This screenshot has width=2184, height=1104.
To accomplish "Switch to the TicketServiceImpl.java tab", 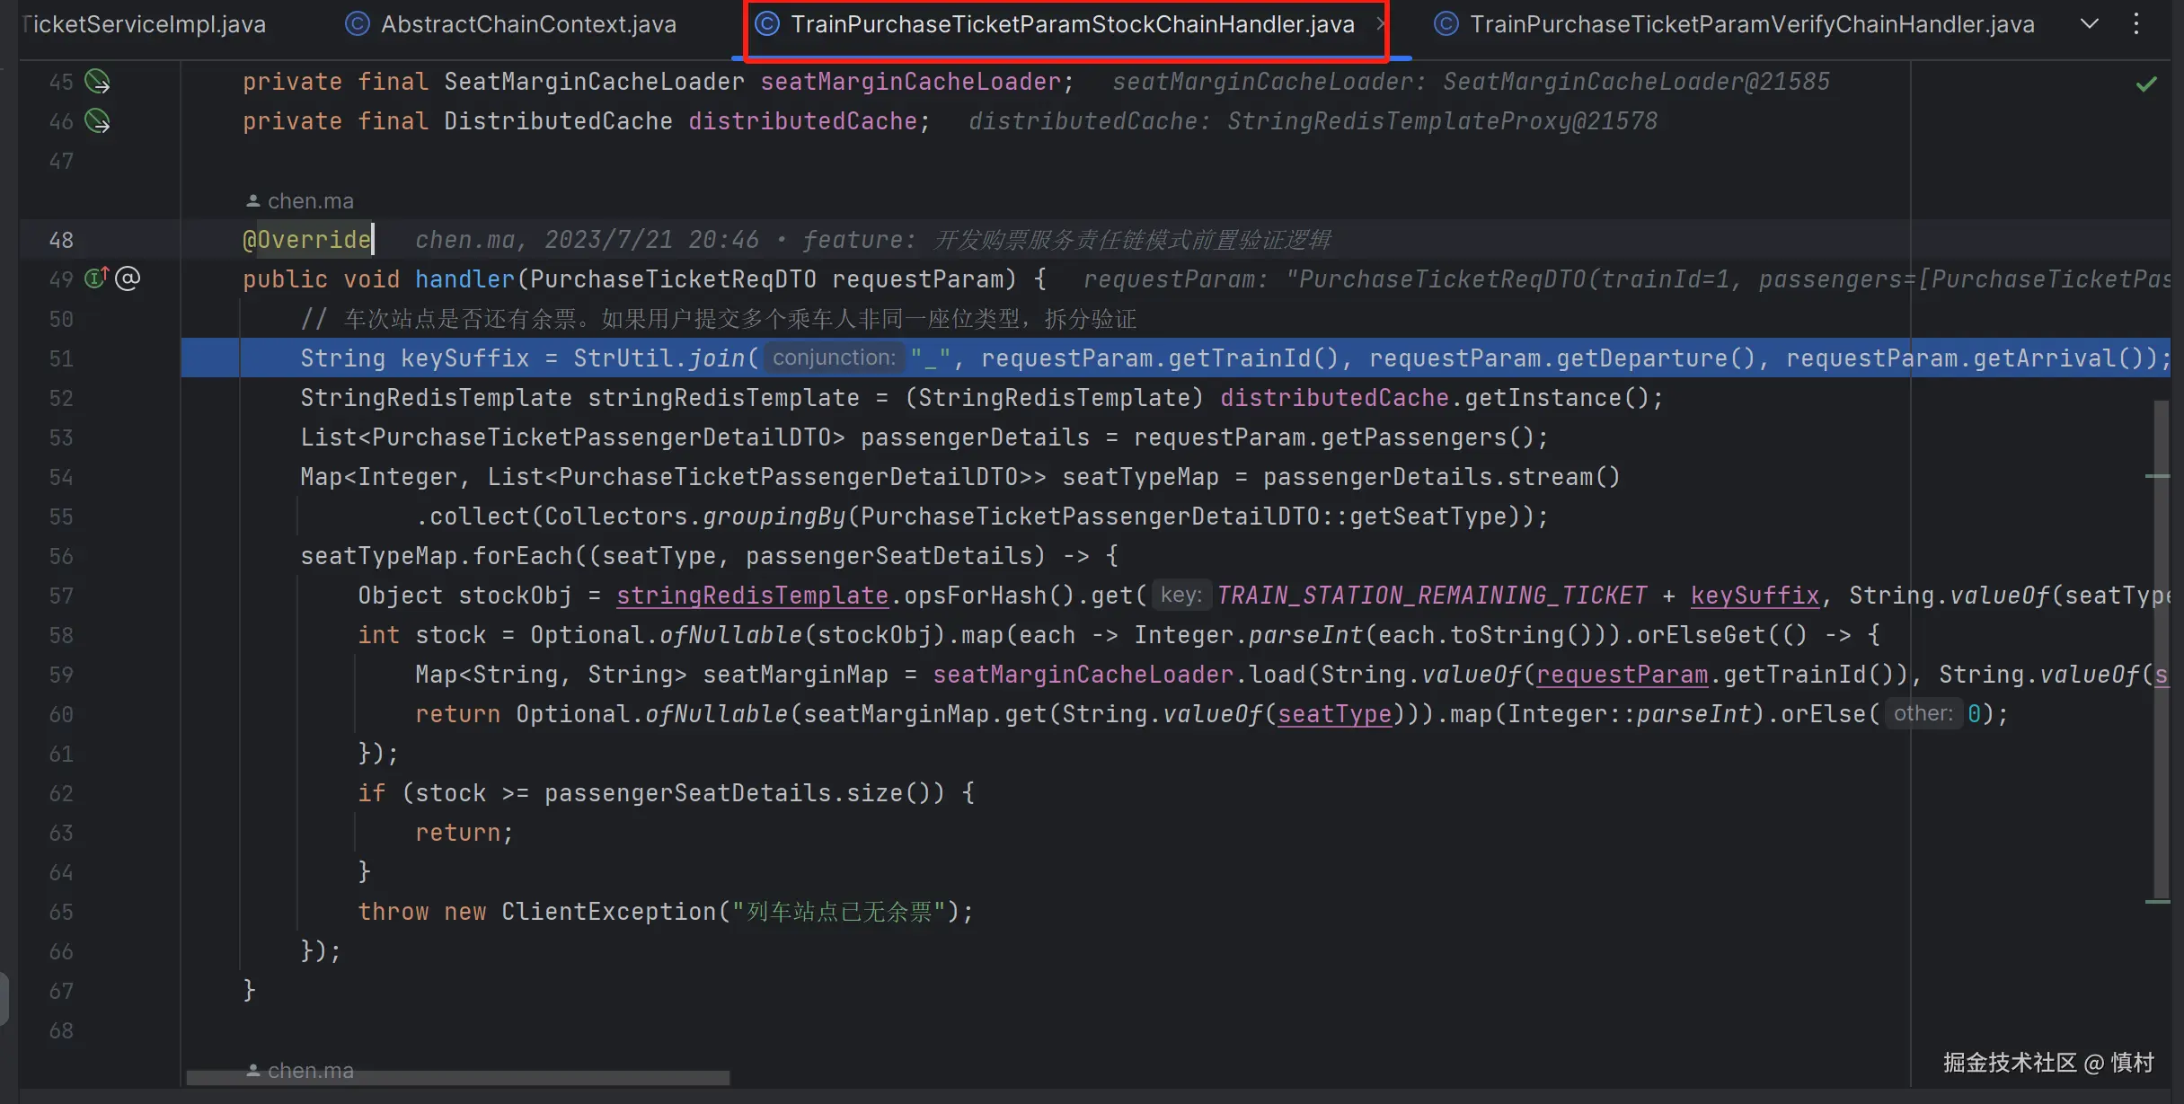I will coord(144,24).
